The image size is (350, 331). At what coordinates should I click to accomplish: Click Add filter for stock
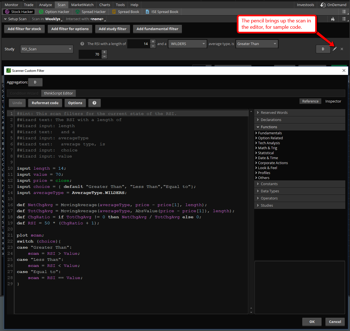pyautogui.click(x=24, y=29)
